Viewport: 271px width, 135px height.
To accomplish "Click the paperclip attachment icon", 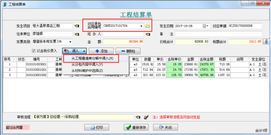I will 266,41.
